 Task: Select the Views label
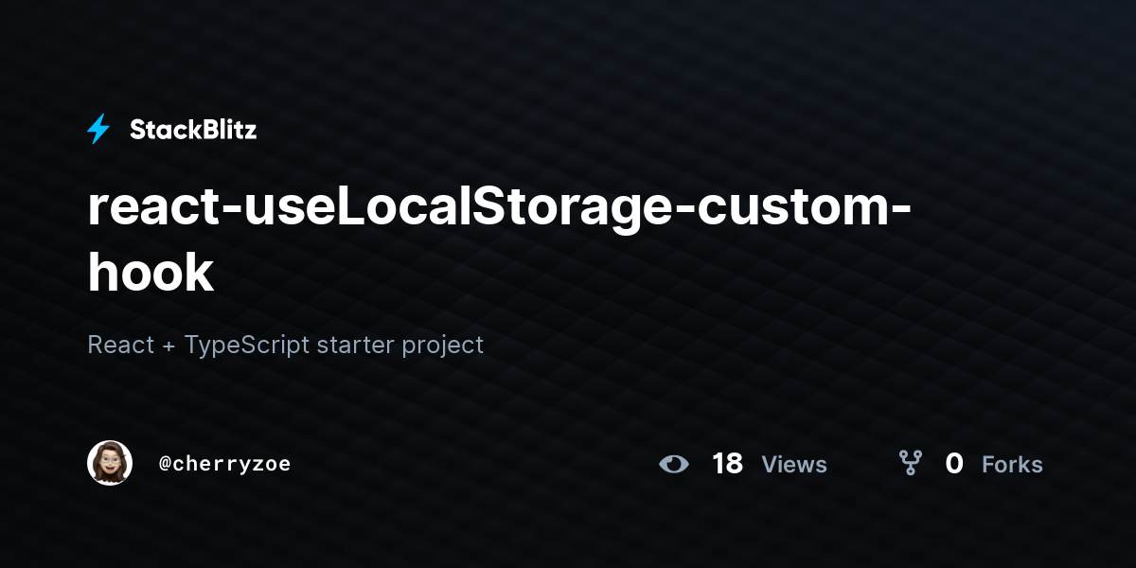794,465
